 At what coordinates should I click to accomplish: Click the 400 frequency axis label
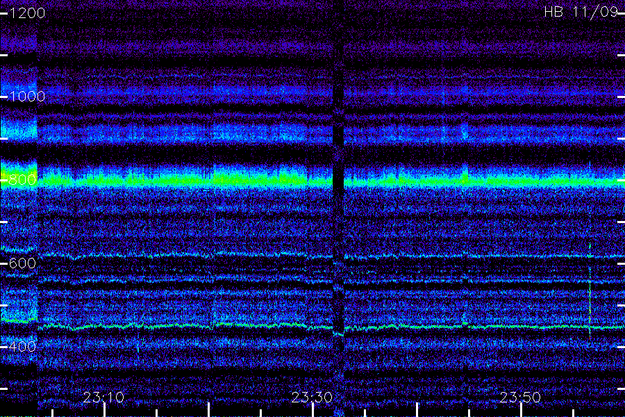pyautogui.click(x=22, y=346)
